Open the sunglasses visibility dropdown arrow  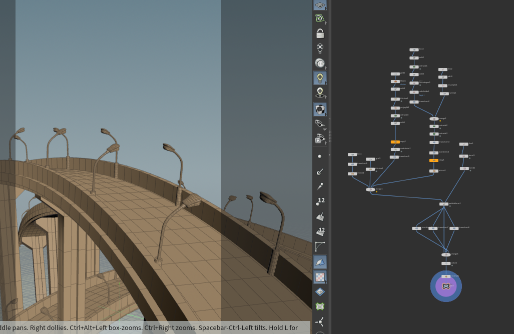click(x=325, y=129)
